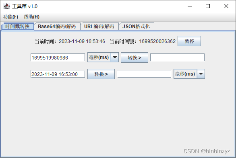Open the JSON格式化 tab

[136, 27]
